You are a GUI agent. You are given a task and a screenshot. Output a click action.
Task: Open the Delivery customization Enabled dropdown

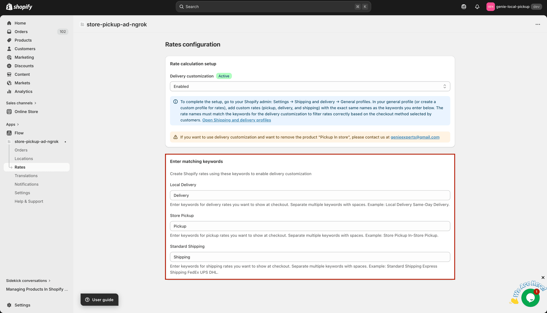(x=310, y=86)
